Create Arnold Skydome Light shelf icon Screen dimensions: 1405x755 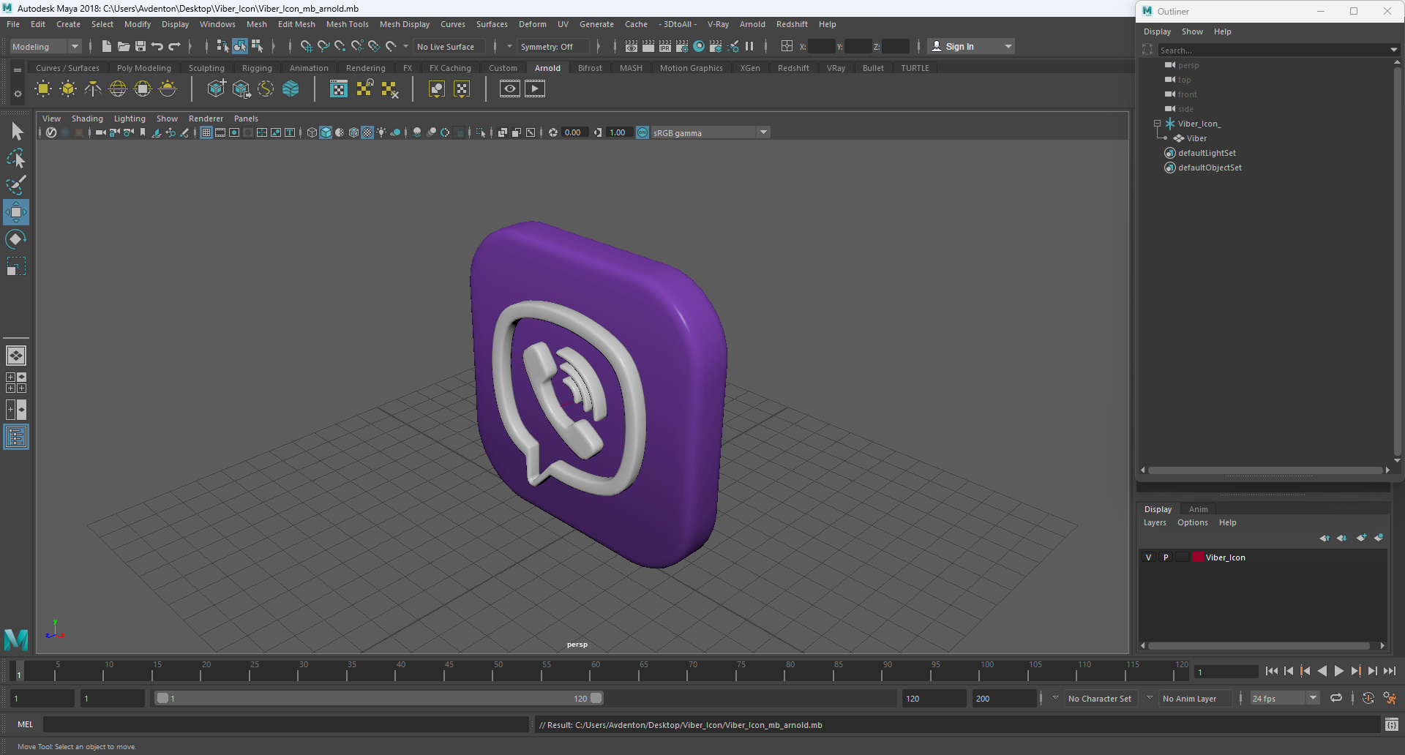point(118,89)
